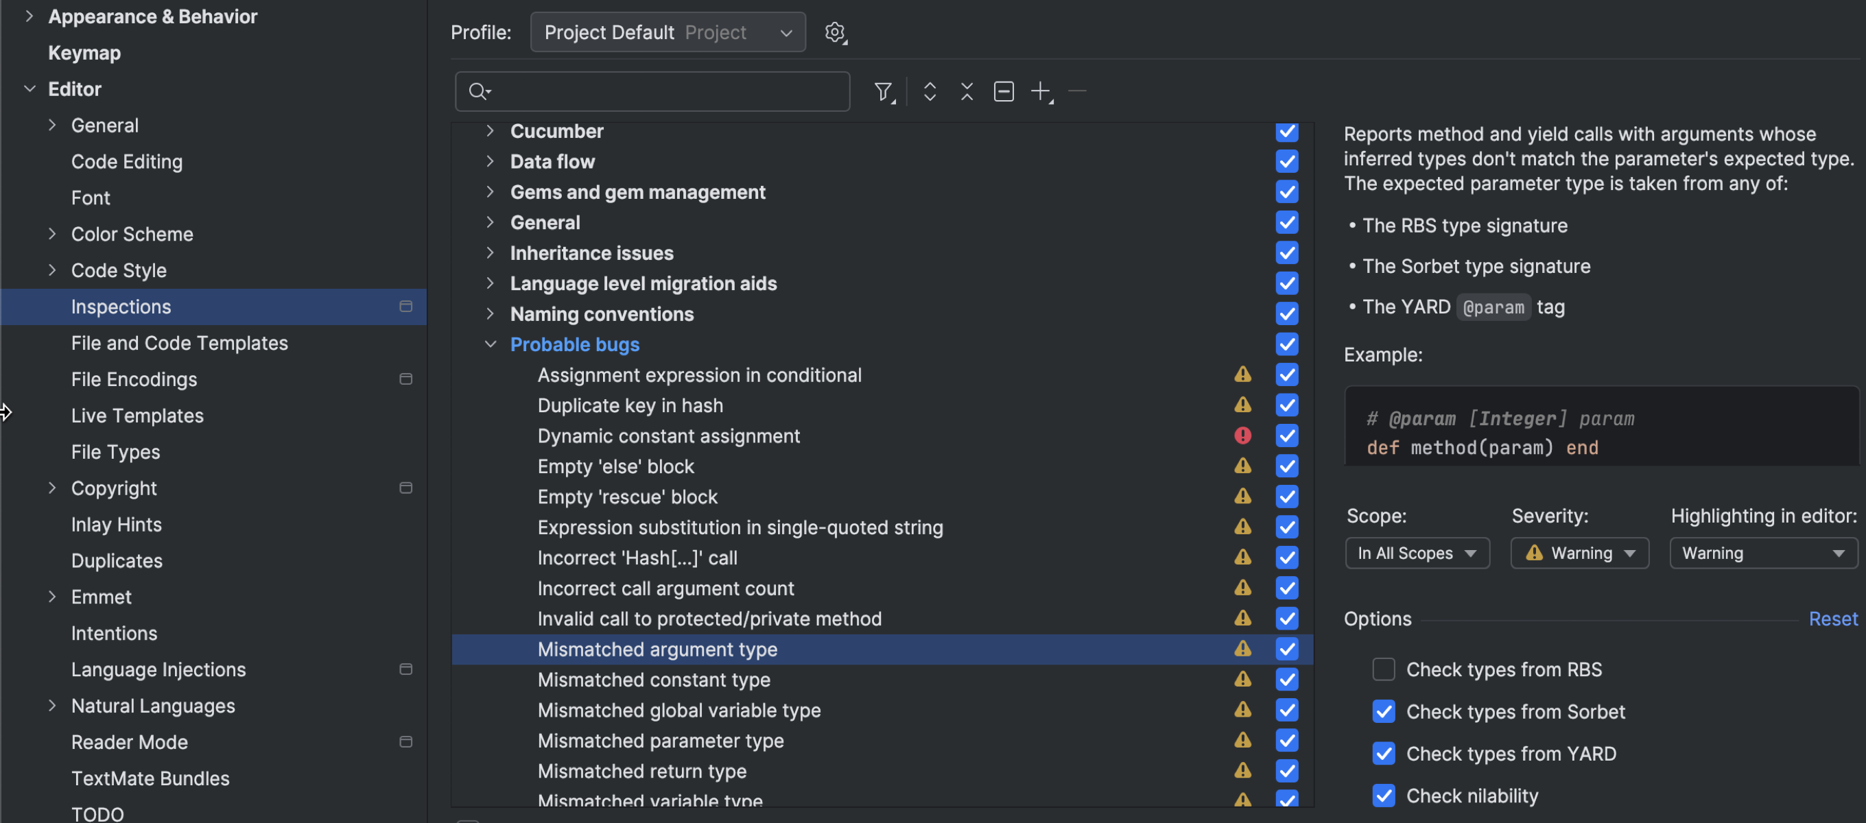
Task: Disable Check types from Sorbet option
Action: (1383, 711)
